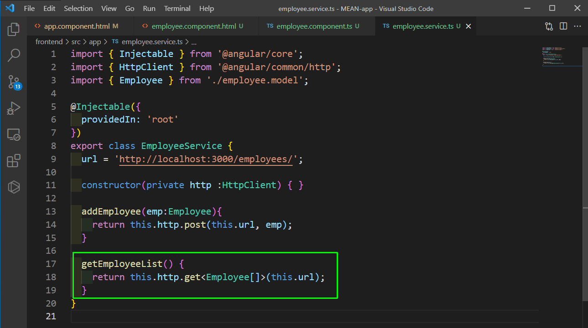
Task: Click the VS Code logo icon
Action: [10, 8]
